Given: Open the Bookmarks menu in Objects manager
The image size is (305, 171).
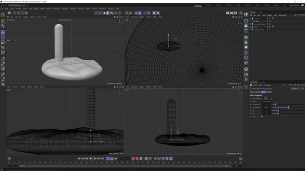Looking at the screenshot, I should coord(283,15).
